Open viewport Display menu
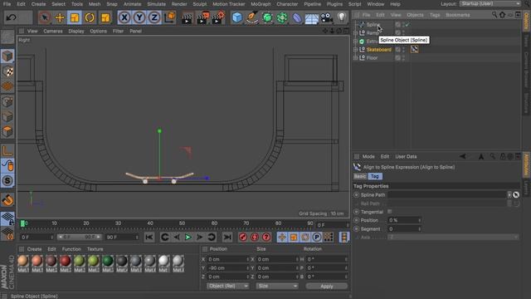531x299 pixels. 76,31
